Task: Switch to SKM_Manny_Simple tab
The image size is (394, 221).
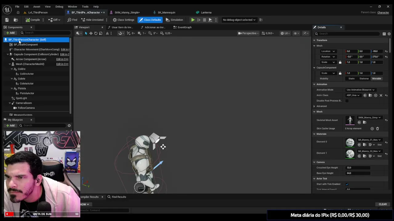Action: click(x=127, y=13)
